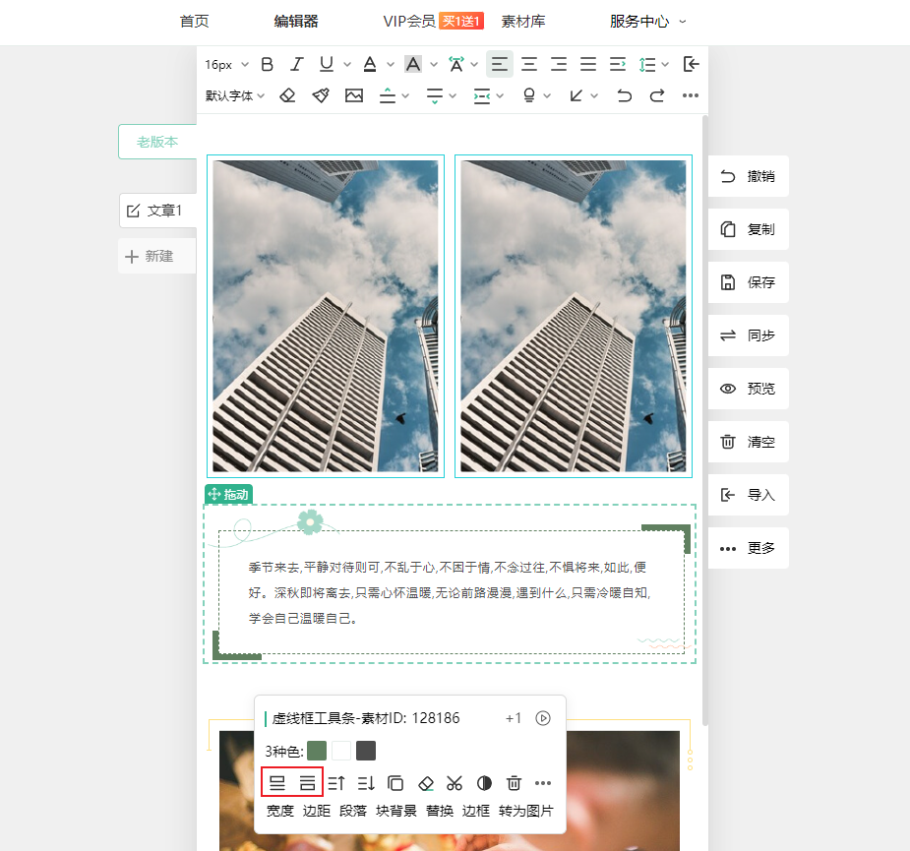Click the margin icon in floating toolbar

tap(307, 783)
